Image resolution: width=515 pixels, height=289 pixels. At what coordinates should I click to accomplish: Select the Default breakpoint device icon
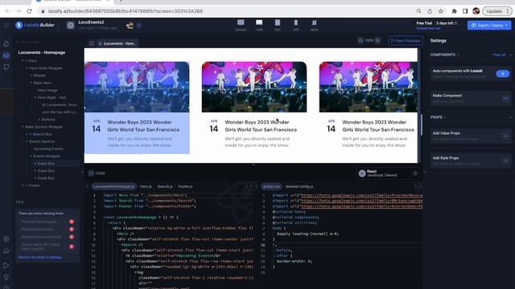[241, 22]
